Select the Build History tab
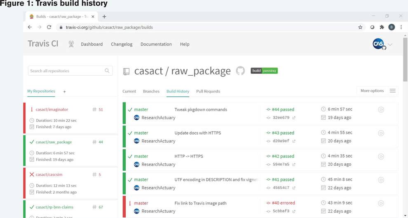This screenshot has width=408, height=218. tap(178, 91)
